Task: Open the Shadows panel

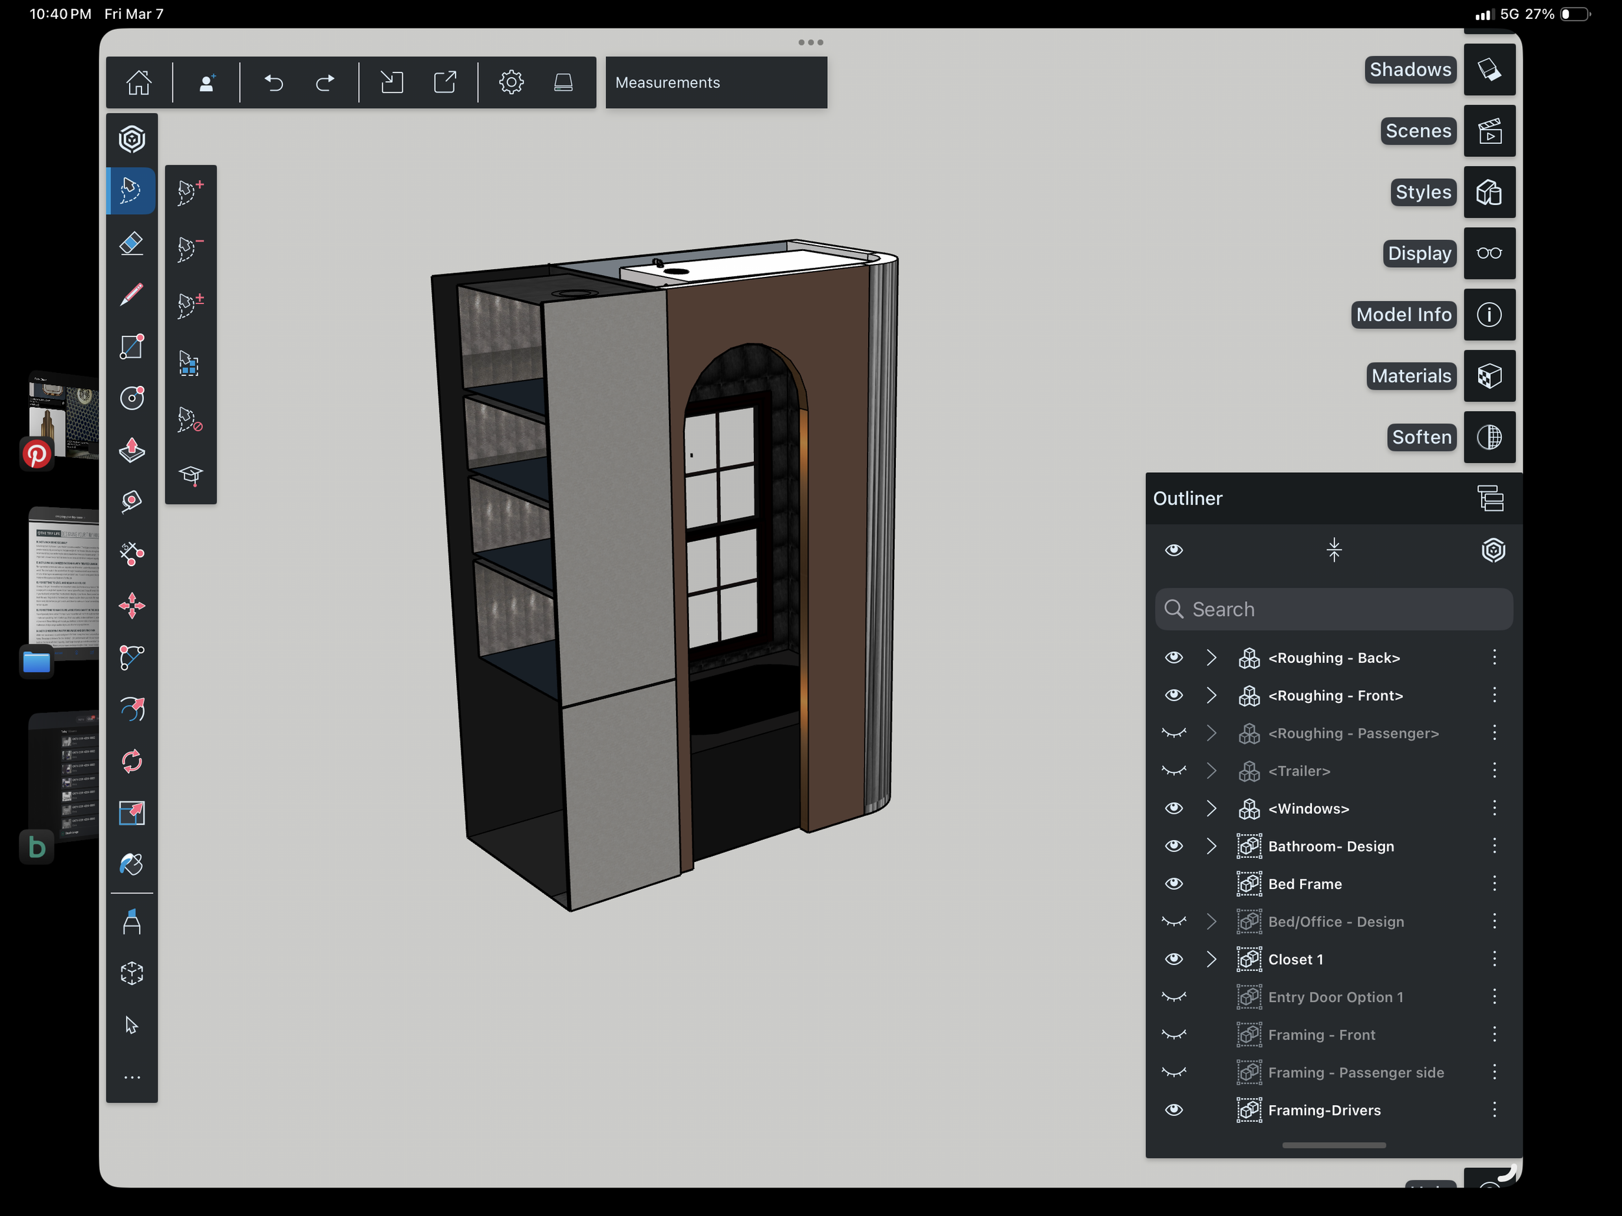Action: pos(1489,69)
